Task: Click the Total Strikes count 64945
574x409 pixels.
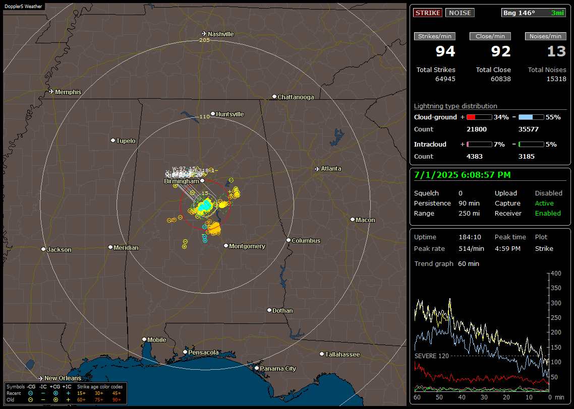Action: [445, 79]
